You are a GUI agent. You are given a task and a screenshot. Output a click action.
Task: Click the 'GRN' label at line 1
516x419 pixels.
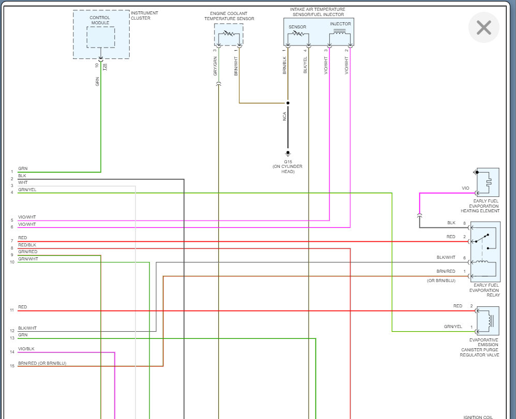pyautogui.click(x=23, y=169)
